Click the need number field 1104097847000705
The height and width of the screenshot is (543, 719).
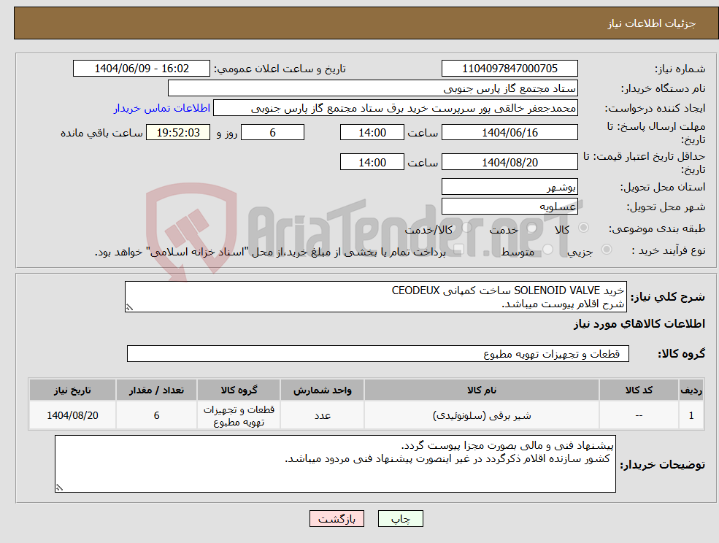coord(510,69)
